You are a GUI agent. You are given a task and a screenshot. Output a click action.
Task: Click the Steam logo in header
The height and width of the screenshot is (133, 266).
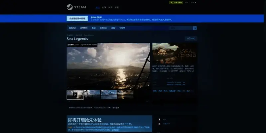[x=76, y=7]
